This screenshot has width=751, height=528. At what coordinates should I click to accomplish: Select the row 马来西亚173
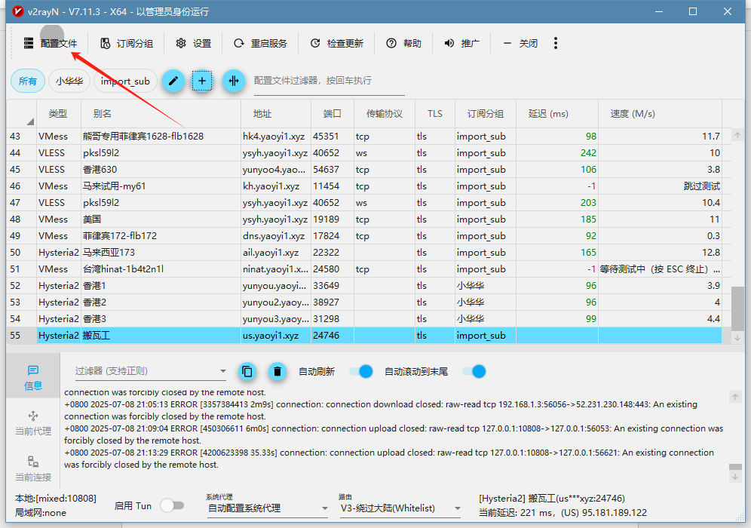click(x=364, y=253)
